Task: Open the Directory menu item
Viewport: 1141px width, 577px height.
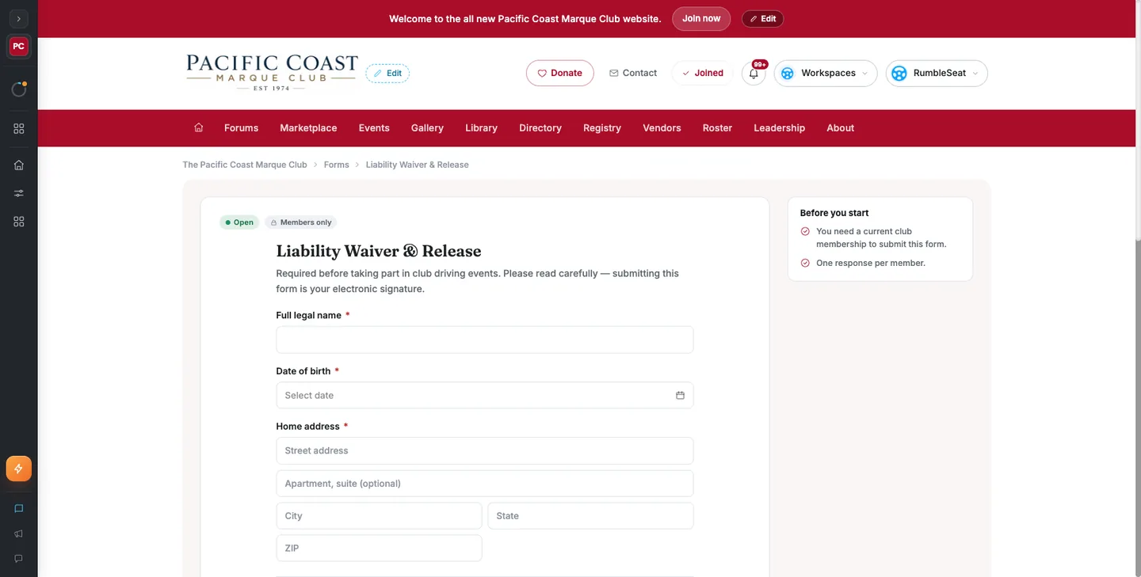Action: 540,128
